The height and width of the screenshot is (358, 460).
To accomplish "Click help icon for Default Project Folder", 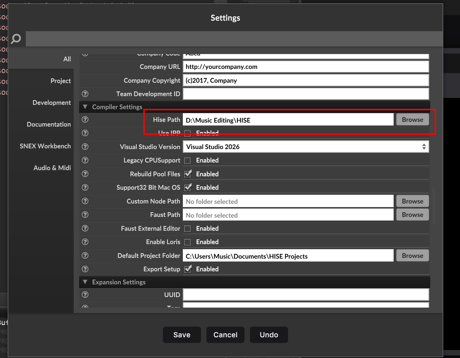I will click(x=85, y=255).
